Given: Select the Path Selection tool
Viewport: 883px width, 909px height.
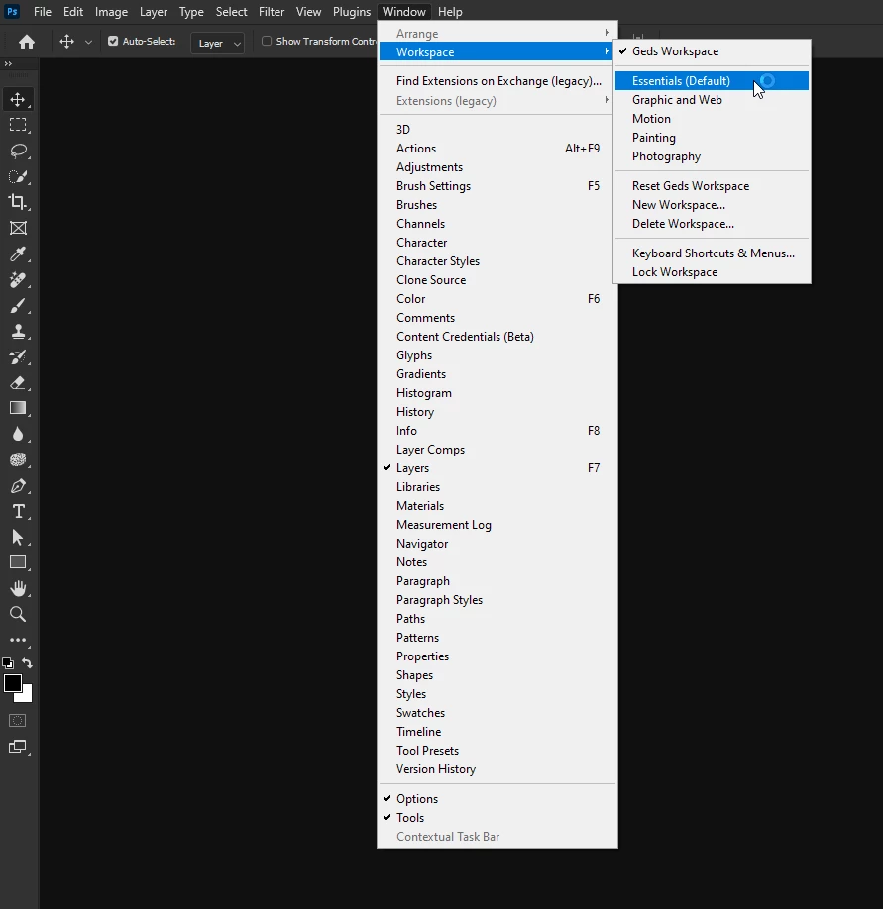Looking at the screenshot, I should point(18,538).
